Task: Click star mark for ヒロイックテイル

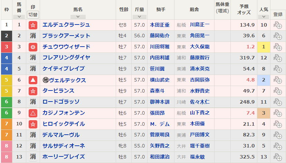Action: point(33,124)
